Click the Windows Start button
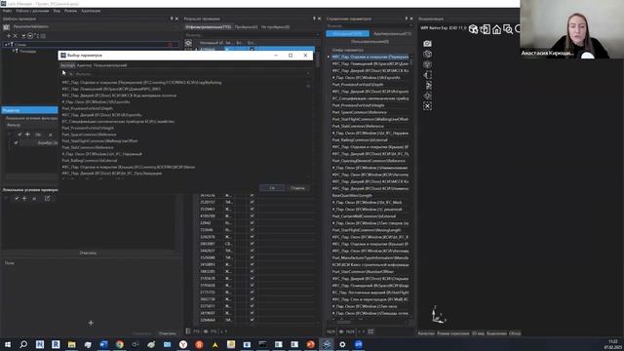This screenshot has width=624, height=351. [8, 344]
